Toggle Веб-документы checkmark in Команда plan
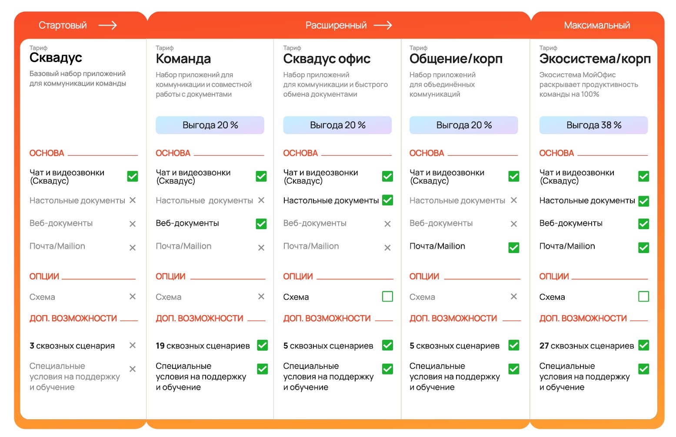676x437 pixels. coord(261,223)
